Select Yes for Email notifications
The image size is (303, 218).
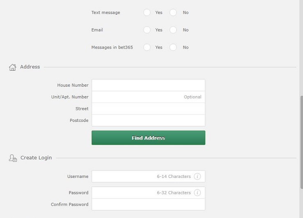click(x=147, y=30)
